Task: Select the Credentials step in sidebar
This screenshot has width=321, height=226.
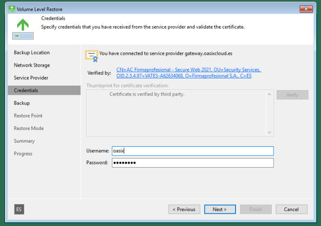Action: point(26,91)
